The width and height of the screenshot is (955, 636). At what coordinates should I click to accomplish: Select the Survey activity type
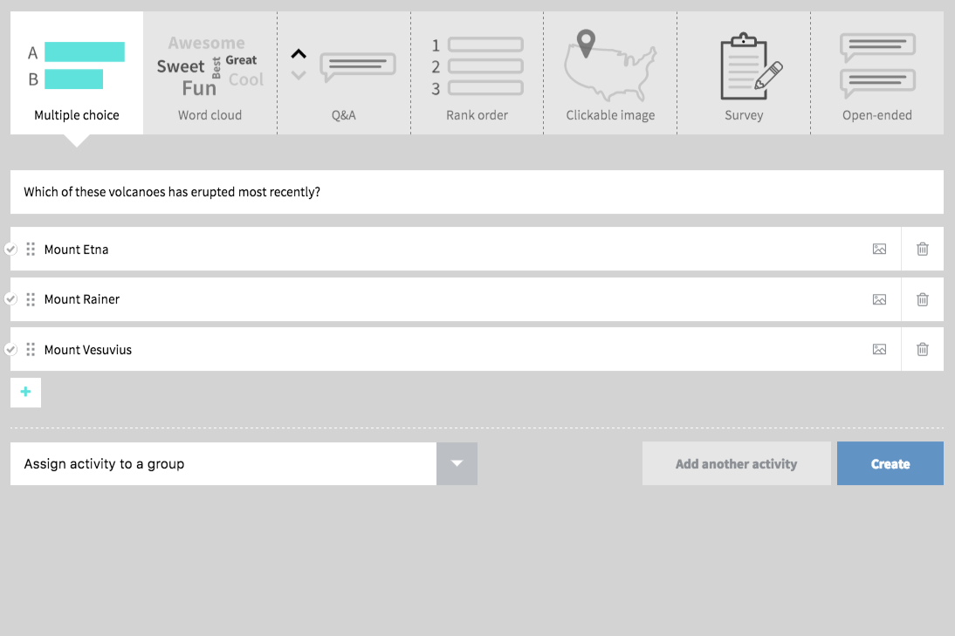coord(744,74)
